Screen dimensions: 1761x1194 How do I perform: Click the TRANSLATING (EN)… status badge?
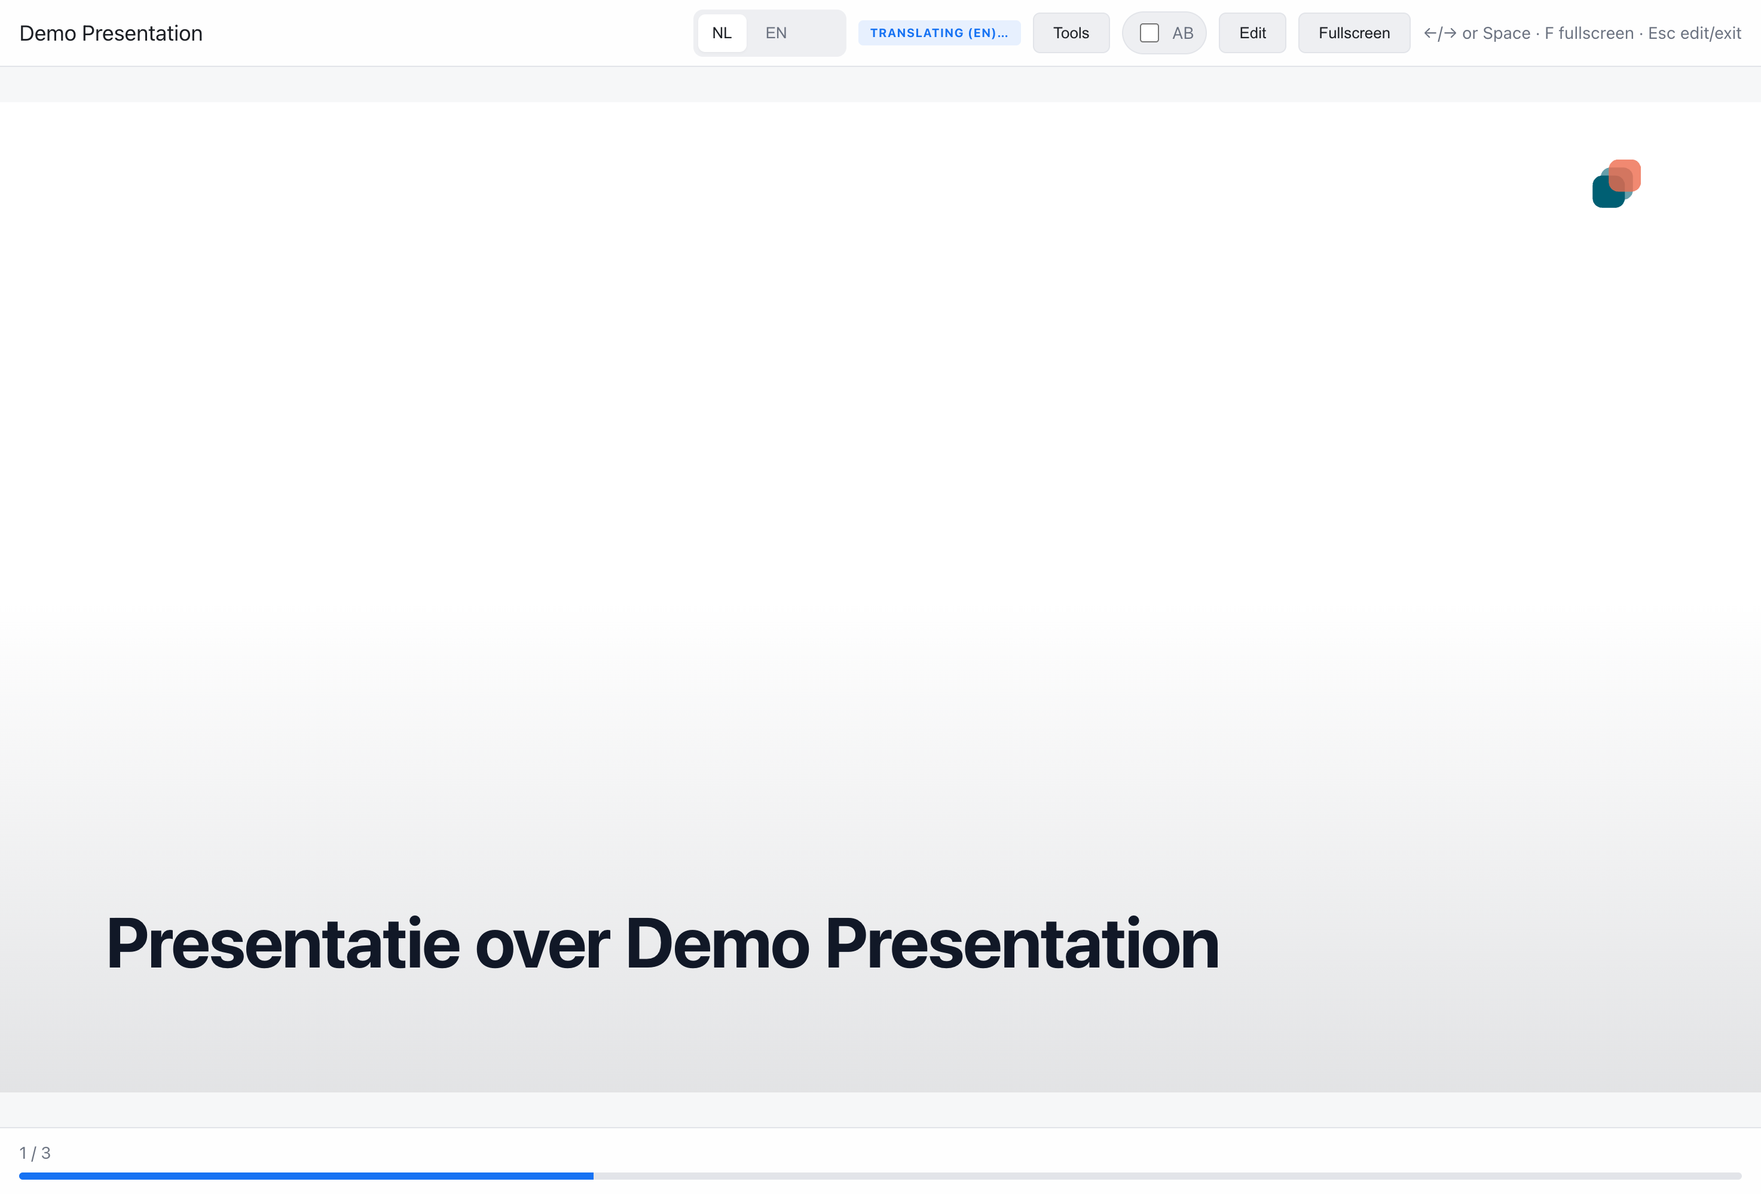pyautogui.click(x=939, y=33)
